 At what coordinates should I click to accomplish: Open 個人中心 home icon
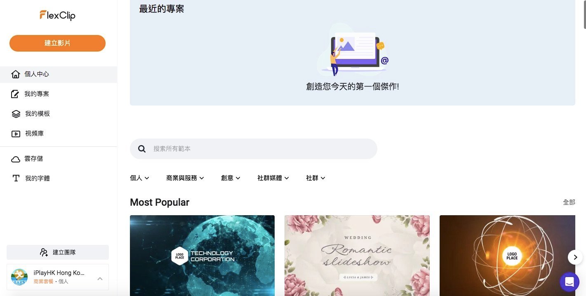tap(16, 74)
